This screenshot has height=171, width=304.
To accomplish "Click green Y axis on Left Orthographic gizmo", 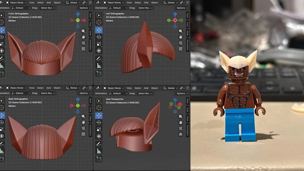I will pos(169,20).
